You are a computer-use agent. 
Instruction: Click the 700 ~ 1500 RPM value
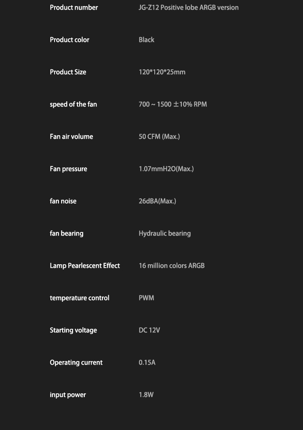click(x=173, y=104)
